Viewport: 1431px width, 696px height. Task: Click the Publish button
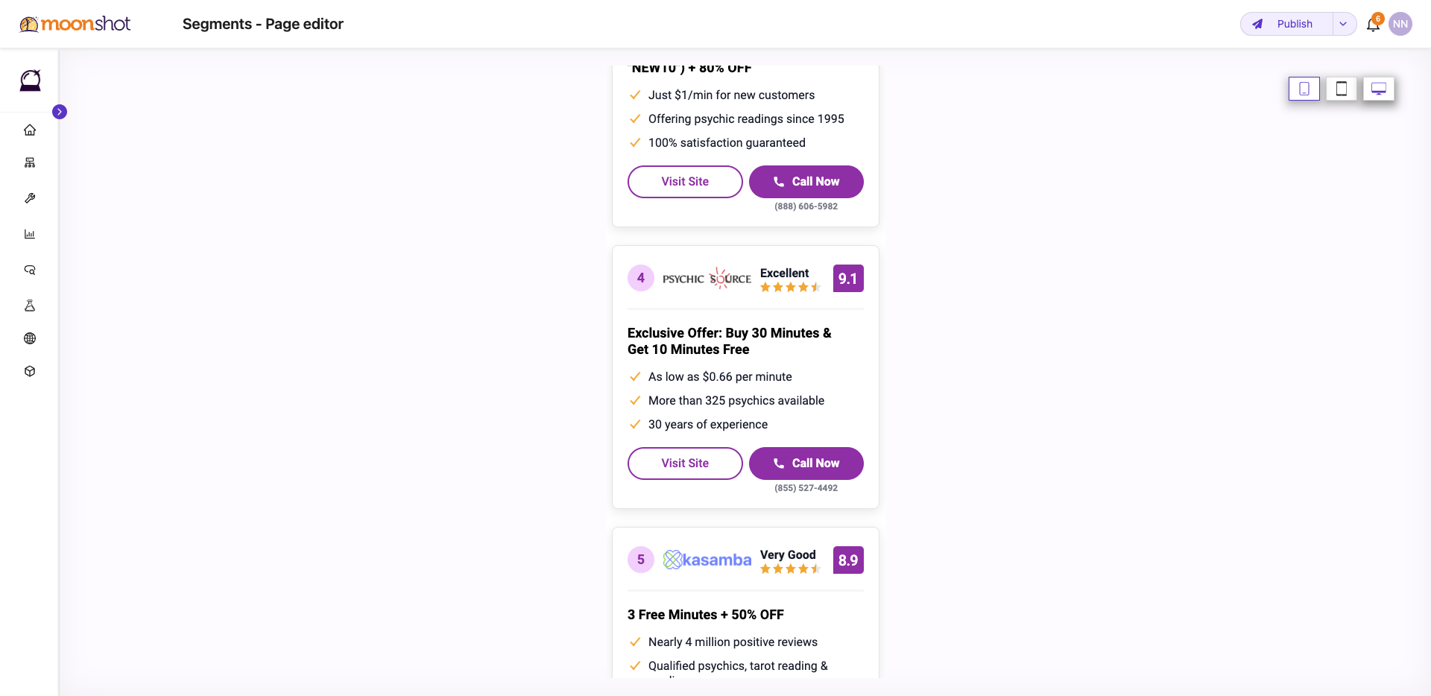click(1287, 24)
